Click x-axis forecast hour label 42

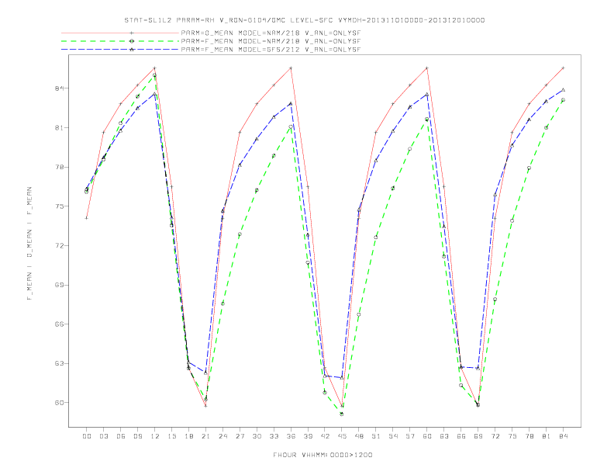coord(325,436)
